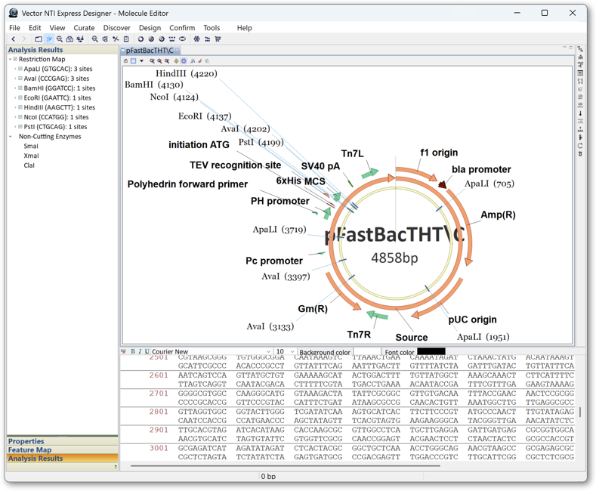Click the black font color swatch
This screenshot has height=491, width=596.
click(431, 351)
